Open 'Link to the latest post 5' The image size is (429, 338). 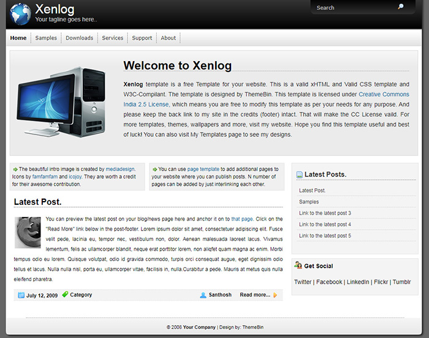coord(325,236)
